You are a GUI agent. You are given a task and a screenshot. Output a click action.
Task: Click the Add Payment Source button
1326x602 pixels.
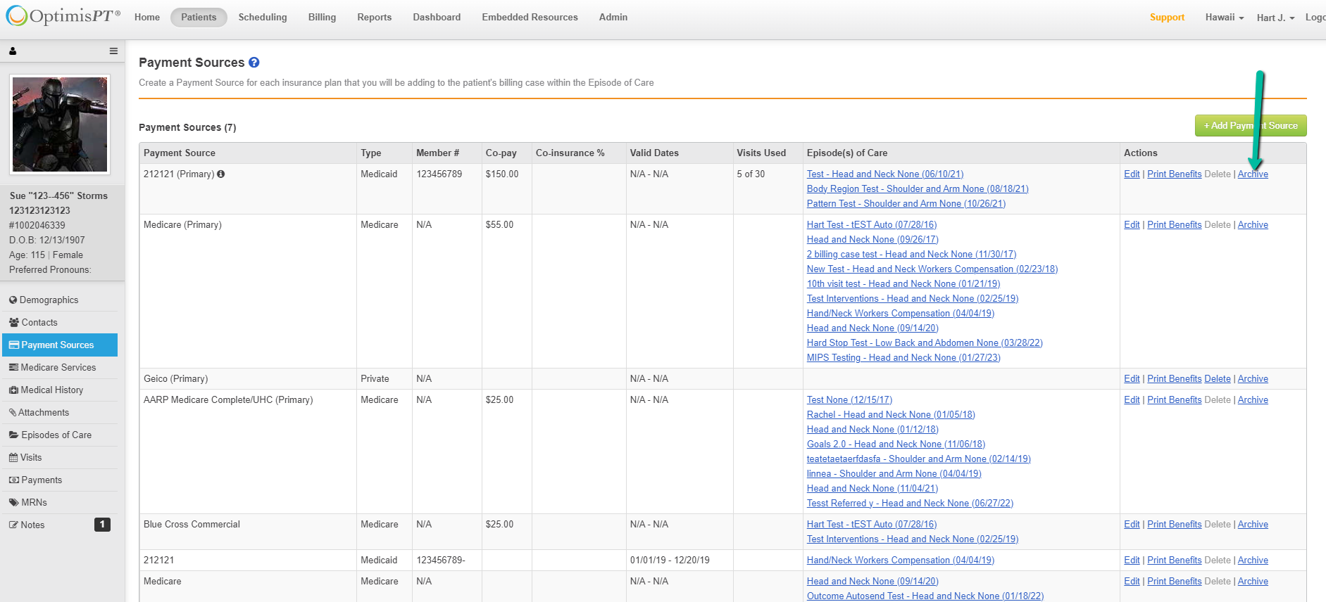(x=1250, y=126)
